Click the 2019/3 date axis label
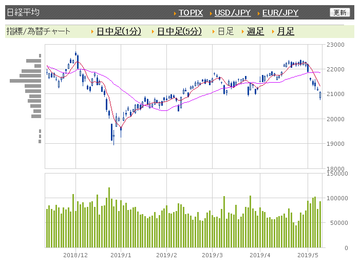361x269 pixels. 212,255
